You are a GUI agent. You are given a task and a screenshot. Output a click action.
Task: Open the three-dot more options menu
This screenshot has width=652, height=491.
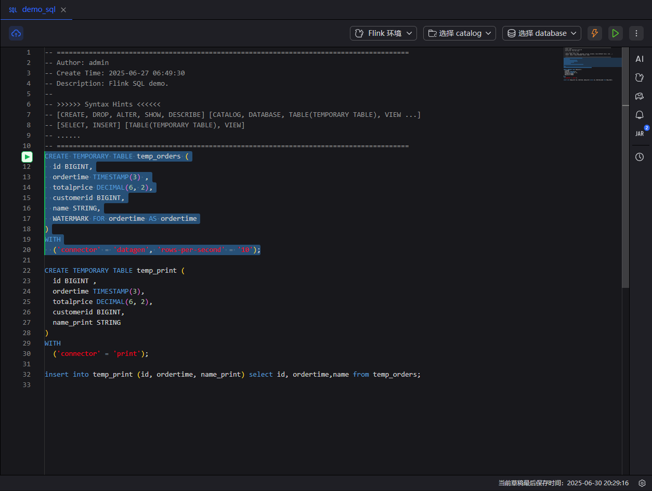pos(636,33)
